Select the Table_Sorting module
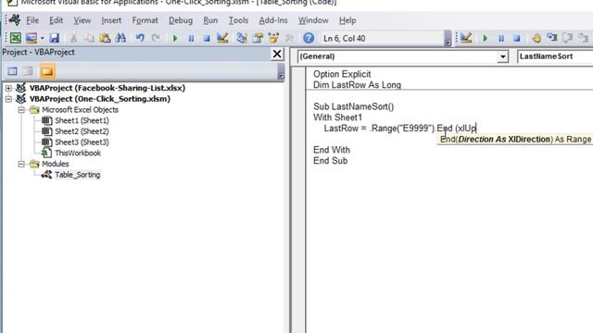 77,175
